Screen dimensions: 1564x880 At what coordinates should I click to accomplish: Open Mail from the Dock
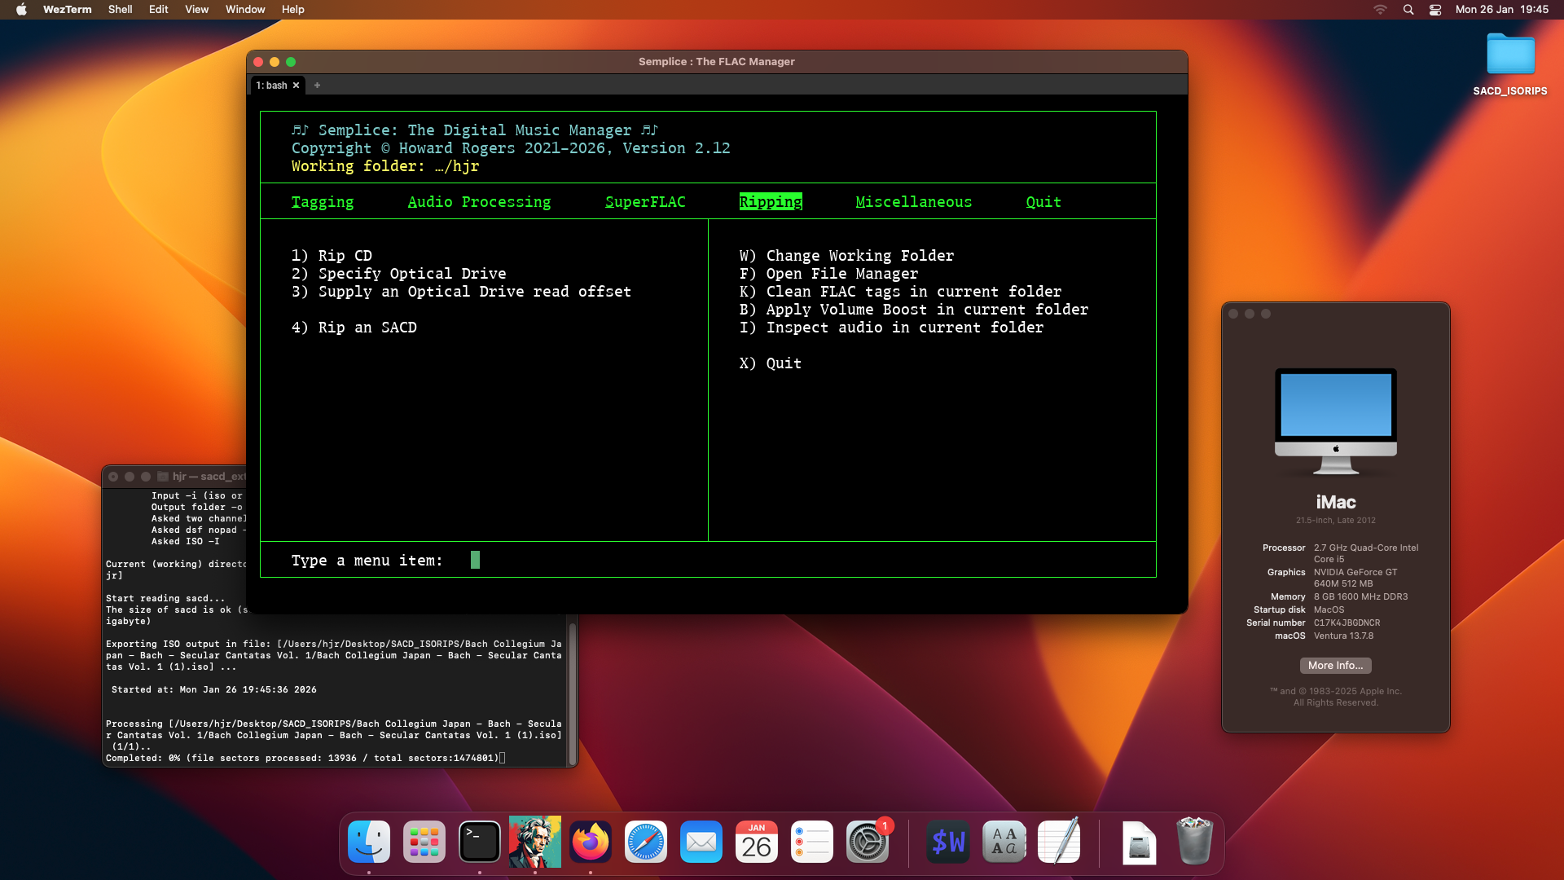pyautogui.click(x=701, y=842)
